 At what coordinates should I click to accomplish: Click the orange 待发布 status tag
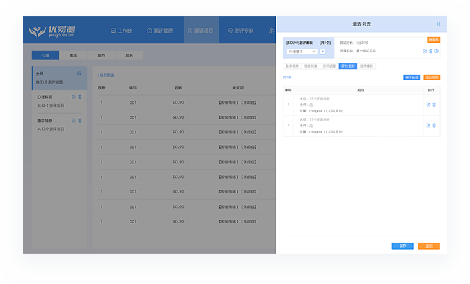(x=434, y=40)
